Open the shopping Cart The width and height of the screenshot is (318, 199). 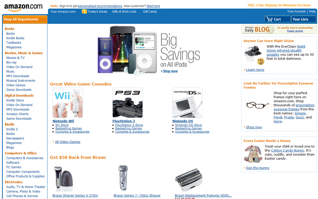pos(277,19)
